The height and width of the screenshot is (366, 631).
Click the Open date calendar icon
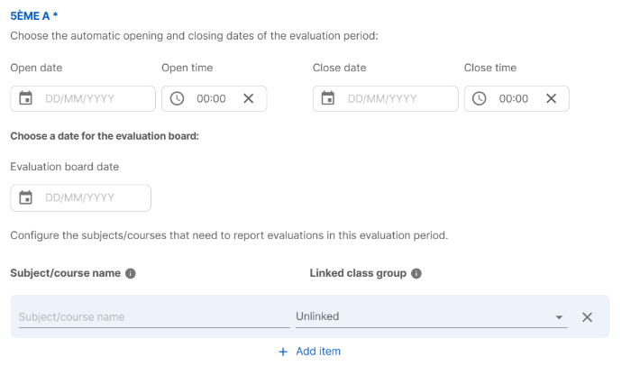26,98
